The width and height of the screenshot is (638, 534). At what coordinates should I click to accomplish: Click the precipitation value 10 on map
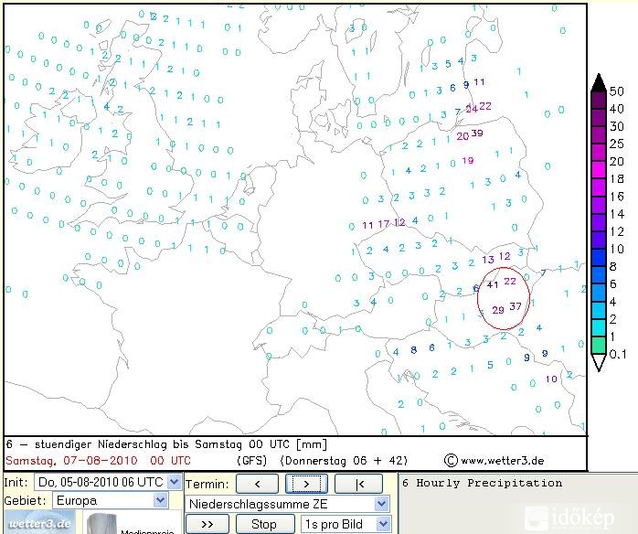551,379
